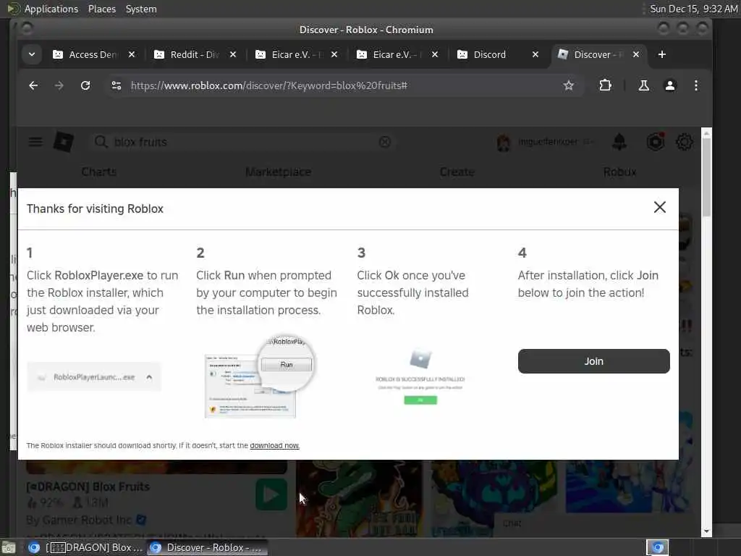Bookmark this page with the star icon
The image size is (741, 556).
coord(569,85)
